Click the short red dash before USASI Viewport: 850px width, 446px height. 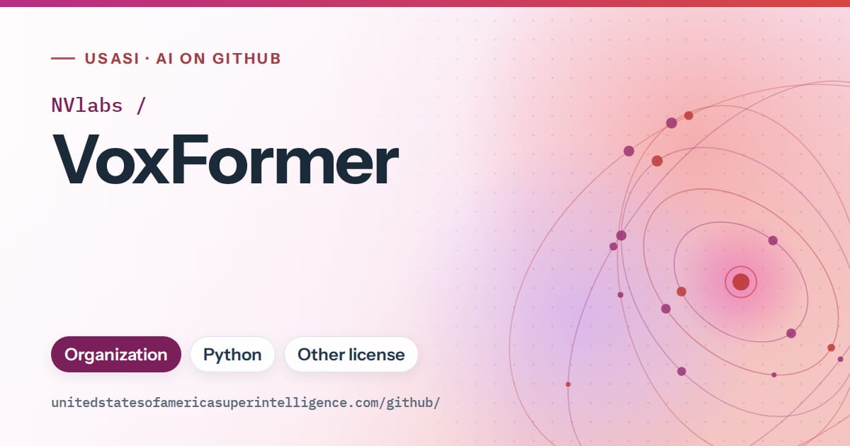(63, 59)
